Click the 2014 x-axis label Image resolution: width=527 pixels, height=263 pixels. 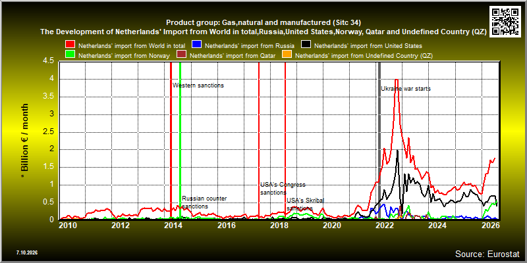tap(173, 225)
